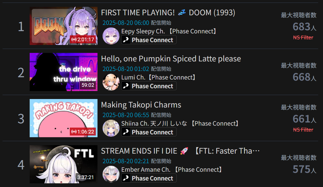Click Phase Connect logo under Lumi Ch.
The image size is (323, 187).
tap(149, 86)
